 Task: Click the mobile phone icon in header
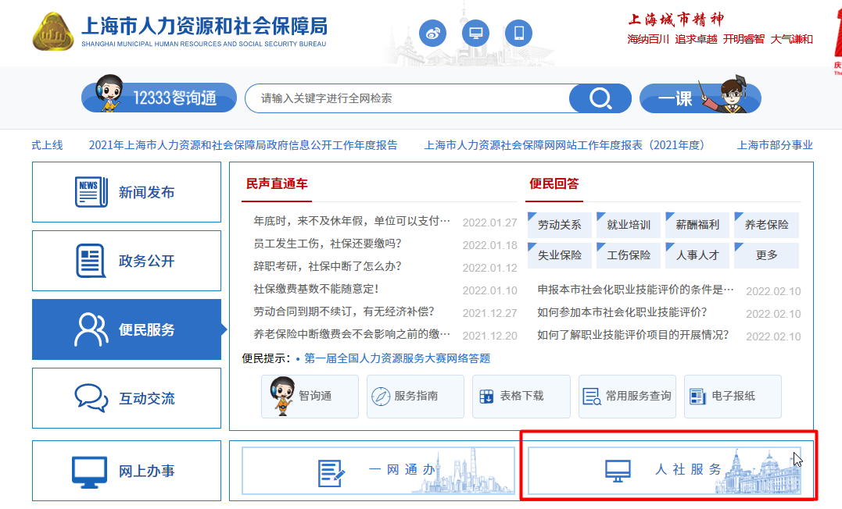519,34
